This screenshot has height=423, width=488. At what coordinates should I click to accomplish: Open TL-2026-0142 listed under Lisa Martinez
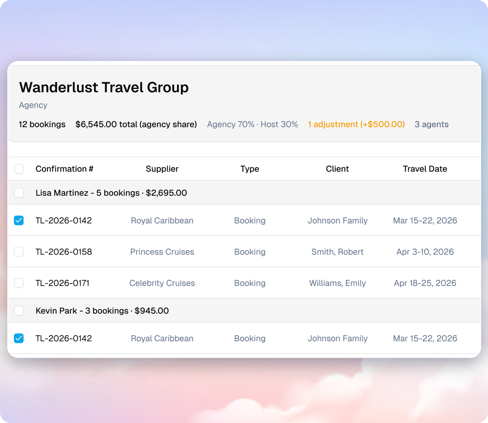[64, 220]
